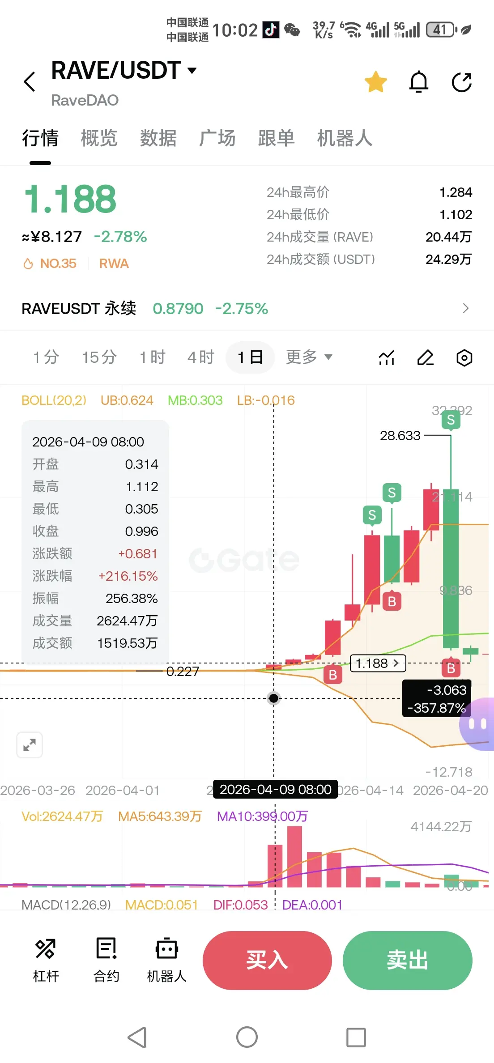Open the floating assistant bubble icon
Viewport: 494px width, 1063px height.
pyautogui.click(x=477, y=724)
